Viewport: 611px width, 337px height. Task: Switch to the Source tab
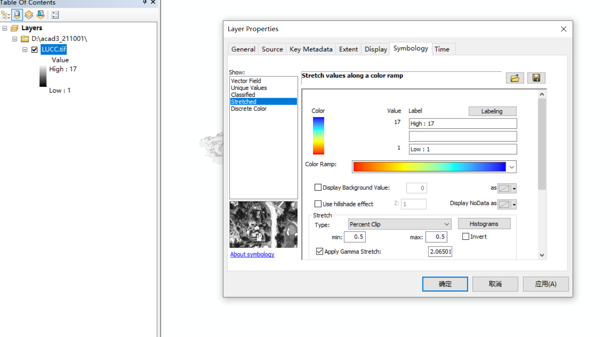[x=272, y=49]
